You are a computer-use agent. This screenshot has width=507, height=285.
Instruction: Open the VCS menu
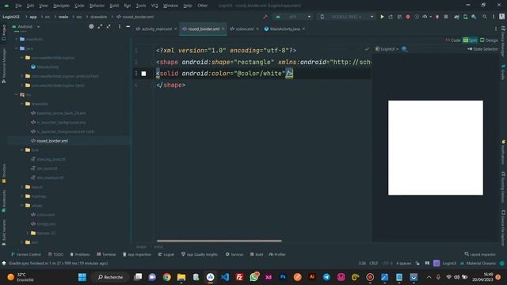click(154, 6)
